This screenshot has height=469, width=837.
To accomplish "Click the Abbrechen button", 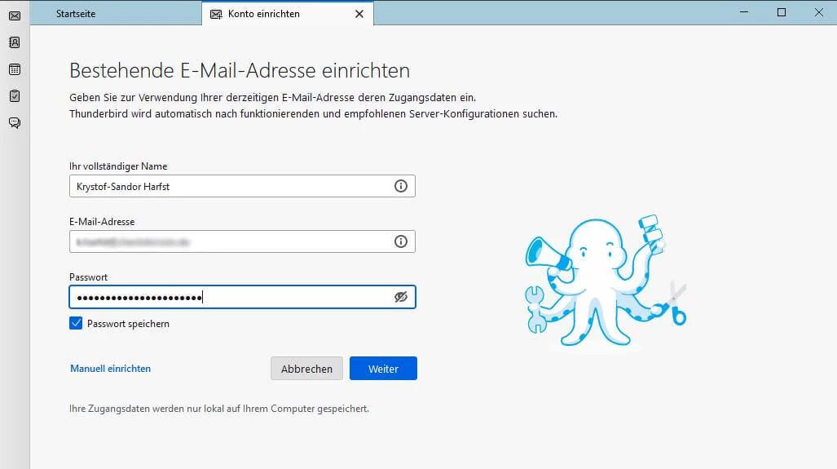I will tap(306, 369).
